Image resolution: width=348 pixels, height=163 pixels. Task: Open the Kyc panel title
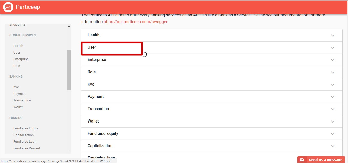[91, 84]
